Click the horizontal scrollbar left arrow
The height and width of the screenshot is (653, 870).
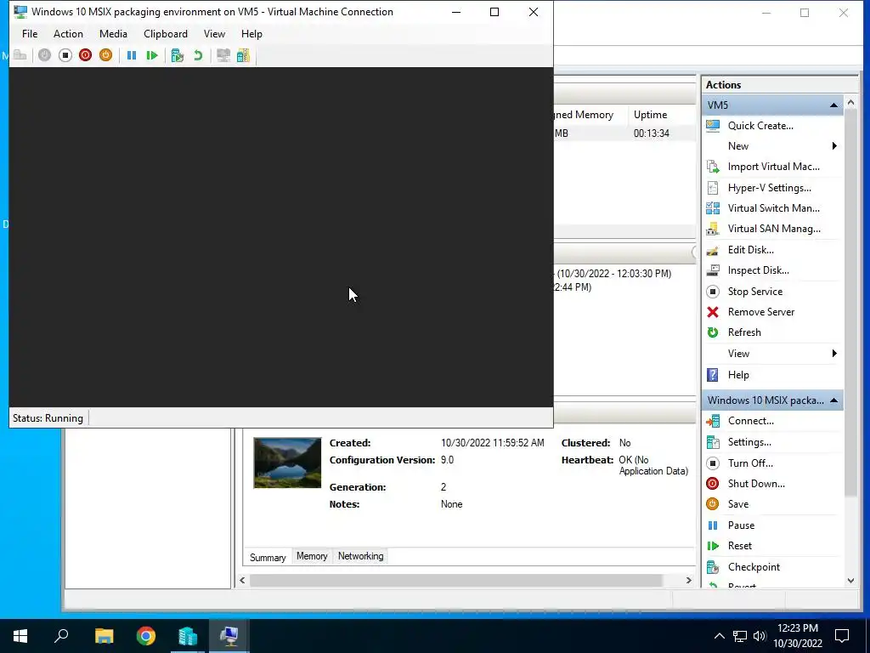tap(242, 580)
